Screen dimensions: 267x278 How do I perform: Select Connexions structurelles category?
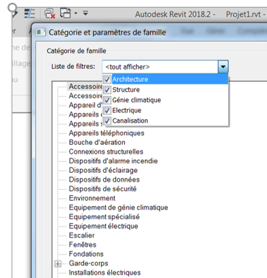[106, 152]
